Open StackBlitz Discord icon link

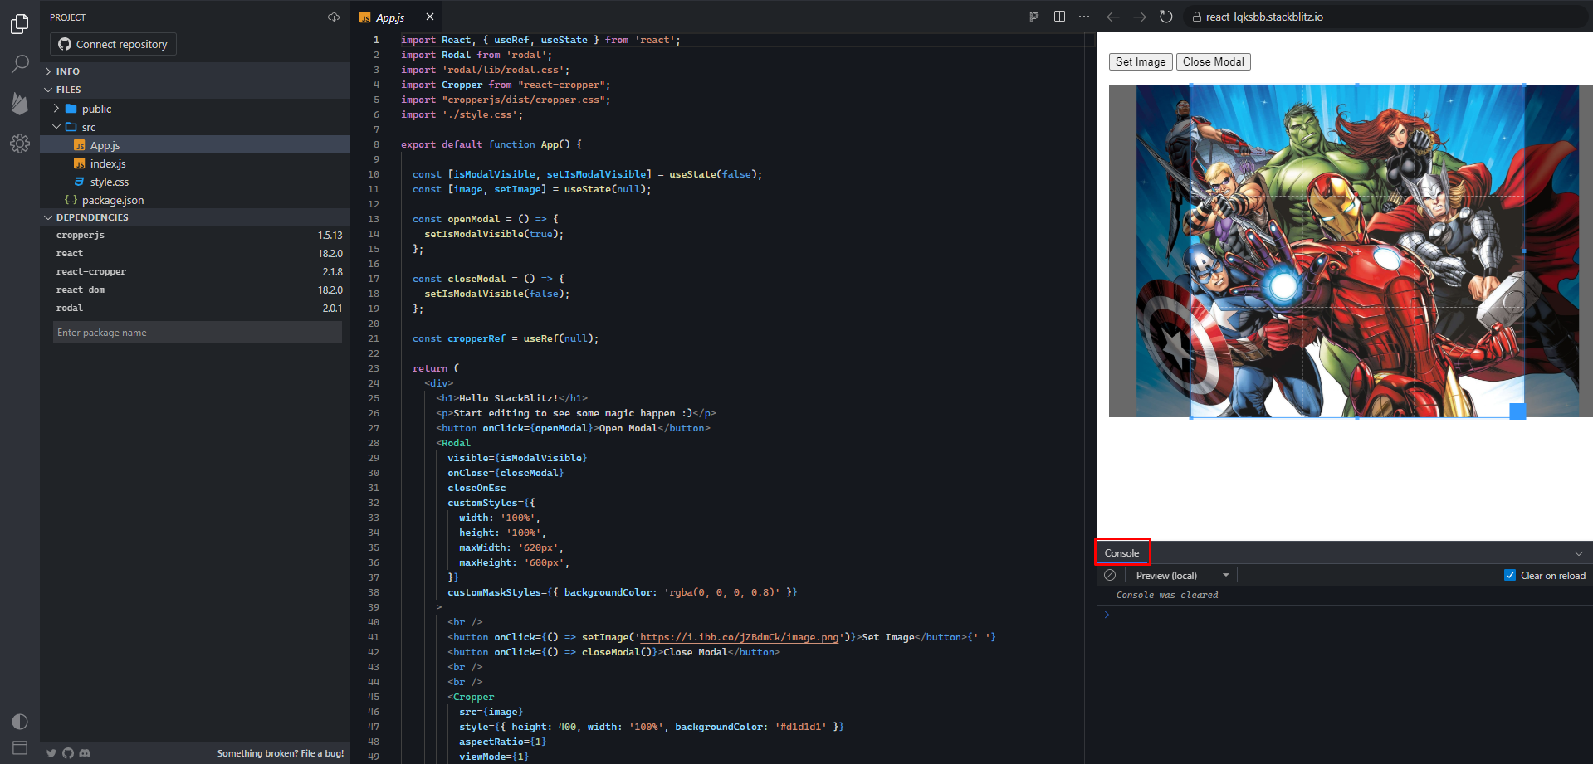[x=85, y=753]
